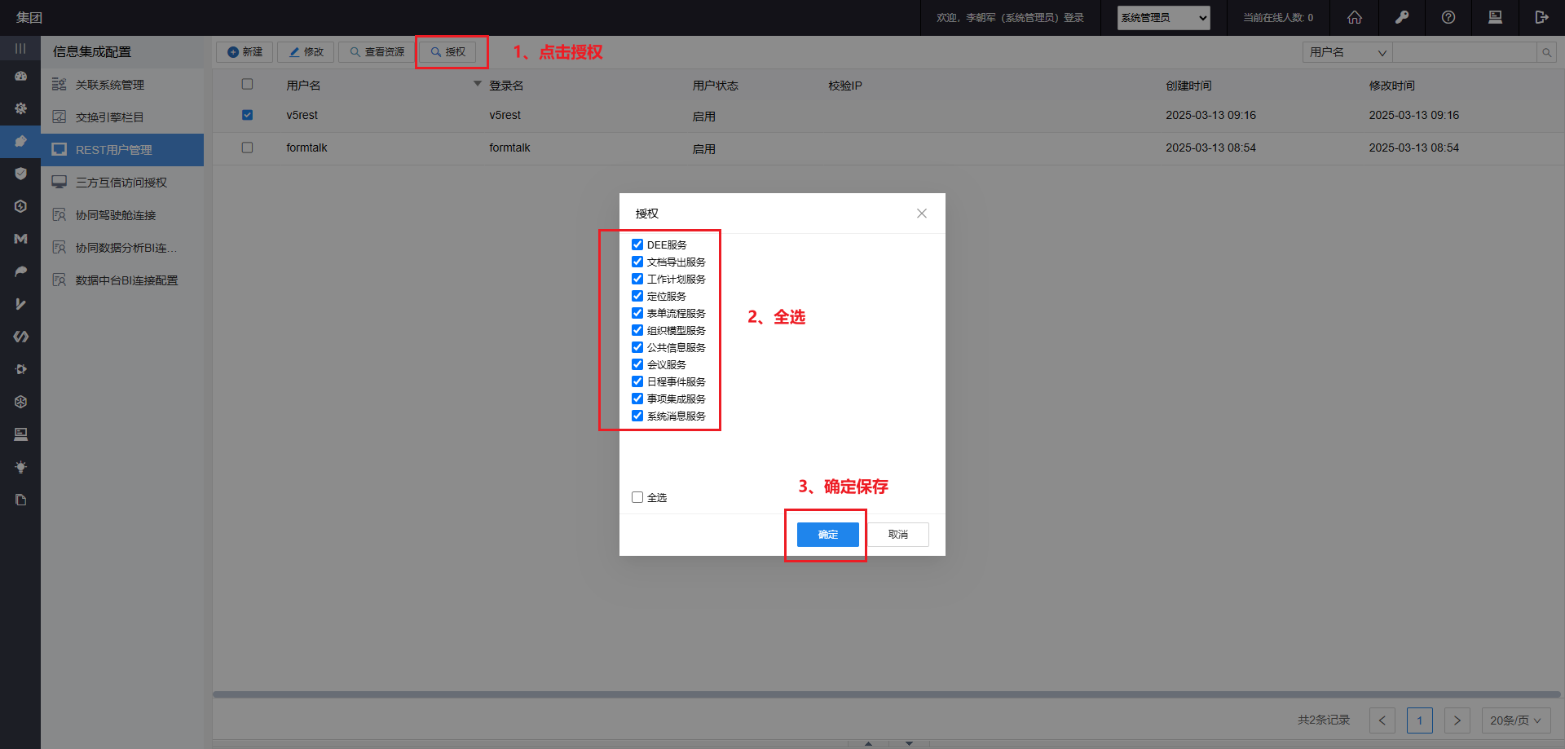
Task: Uncheck the 组织模型服务 checkbox
Action: pyautogui.click(x=637, y=330)
